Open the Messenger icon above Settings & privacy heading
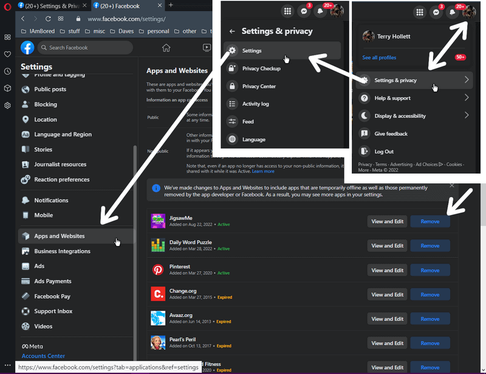Viewport: 486px width, 374px height. pos(304,12)
